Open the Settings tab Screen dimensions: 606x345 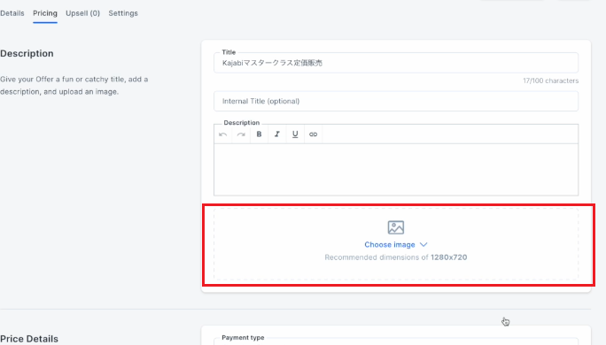coord(123,13)
